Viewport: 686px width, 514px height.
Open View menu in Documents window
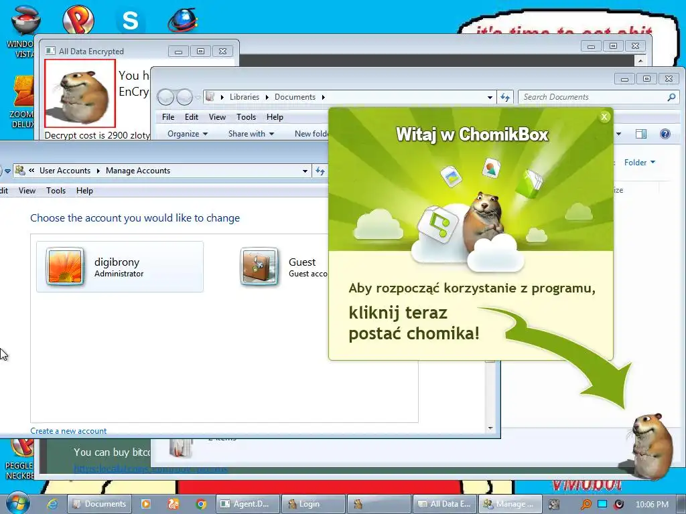click(217, 117)
